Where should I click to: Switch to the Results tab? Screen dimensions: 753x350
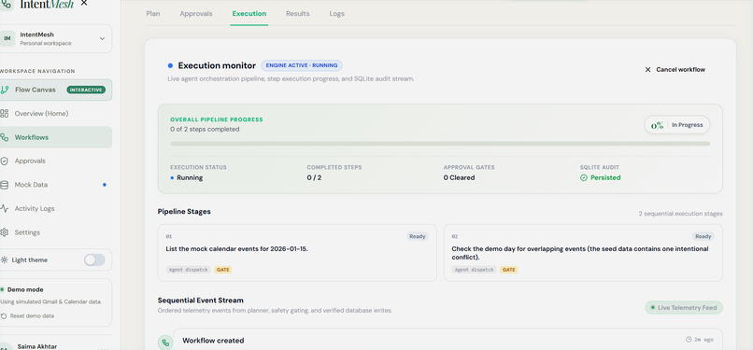(298, 13)
